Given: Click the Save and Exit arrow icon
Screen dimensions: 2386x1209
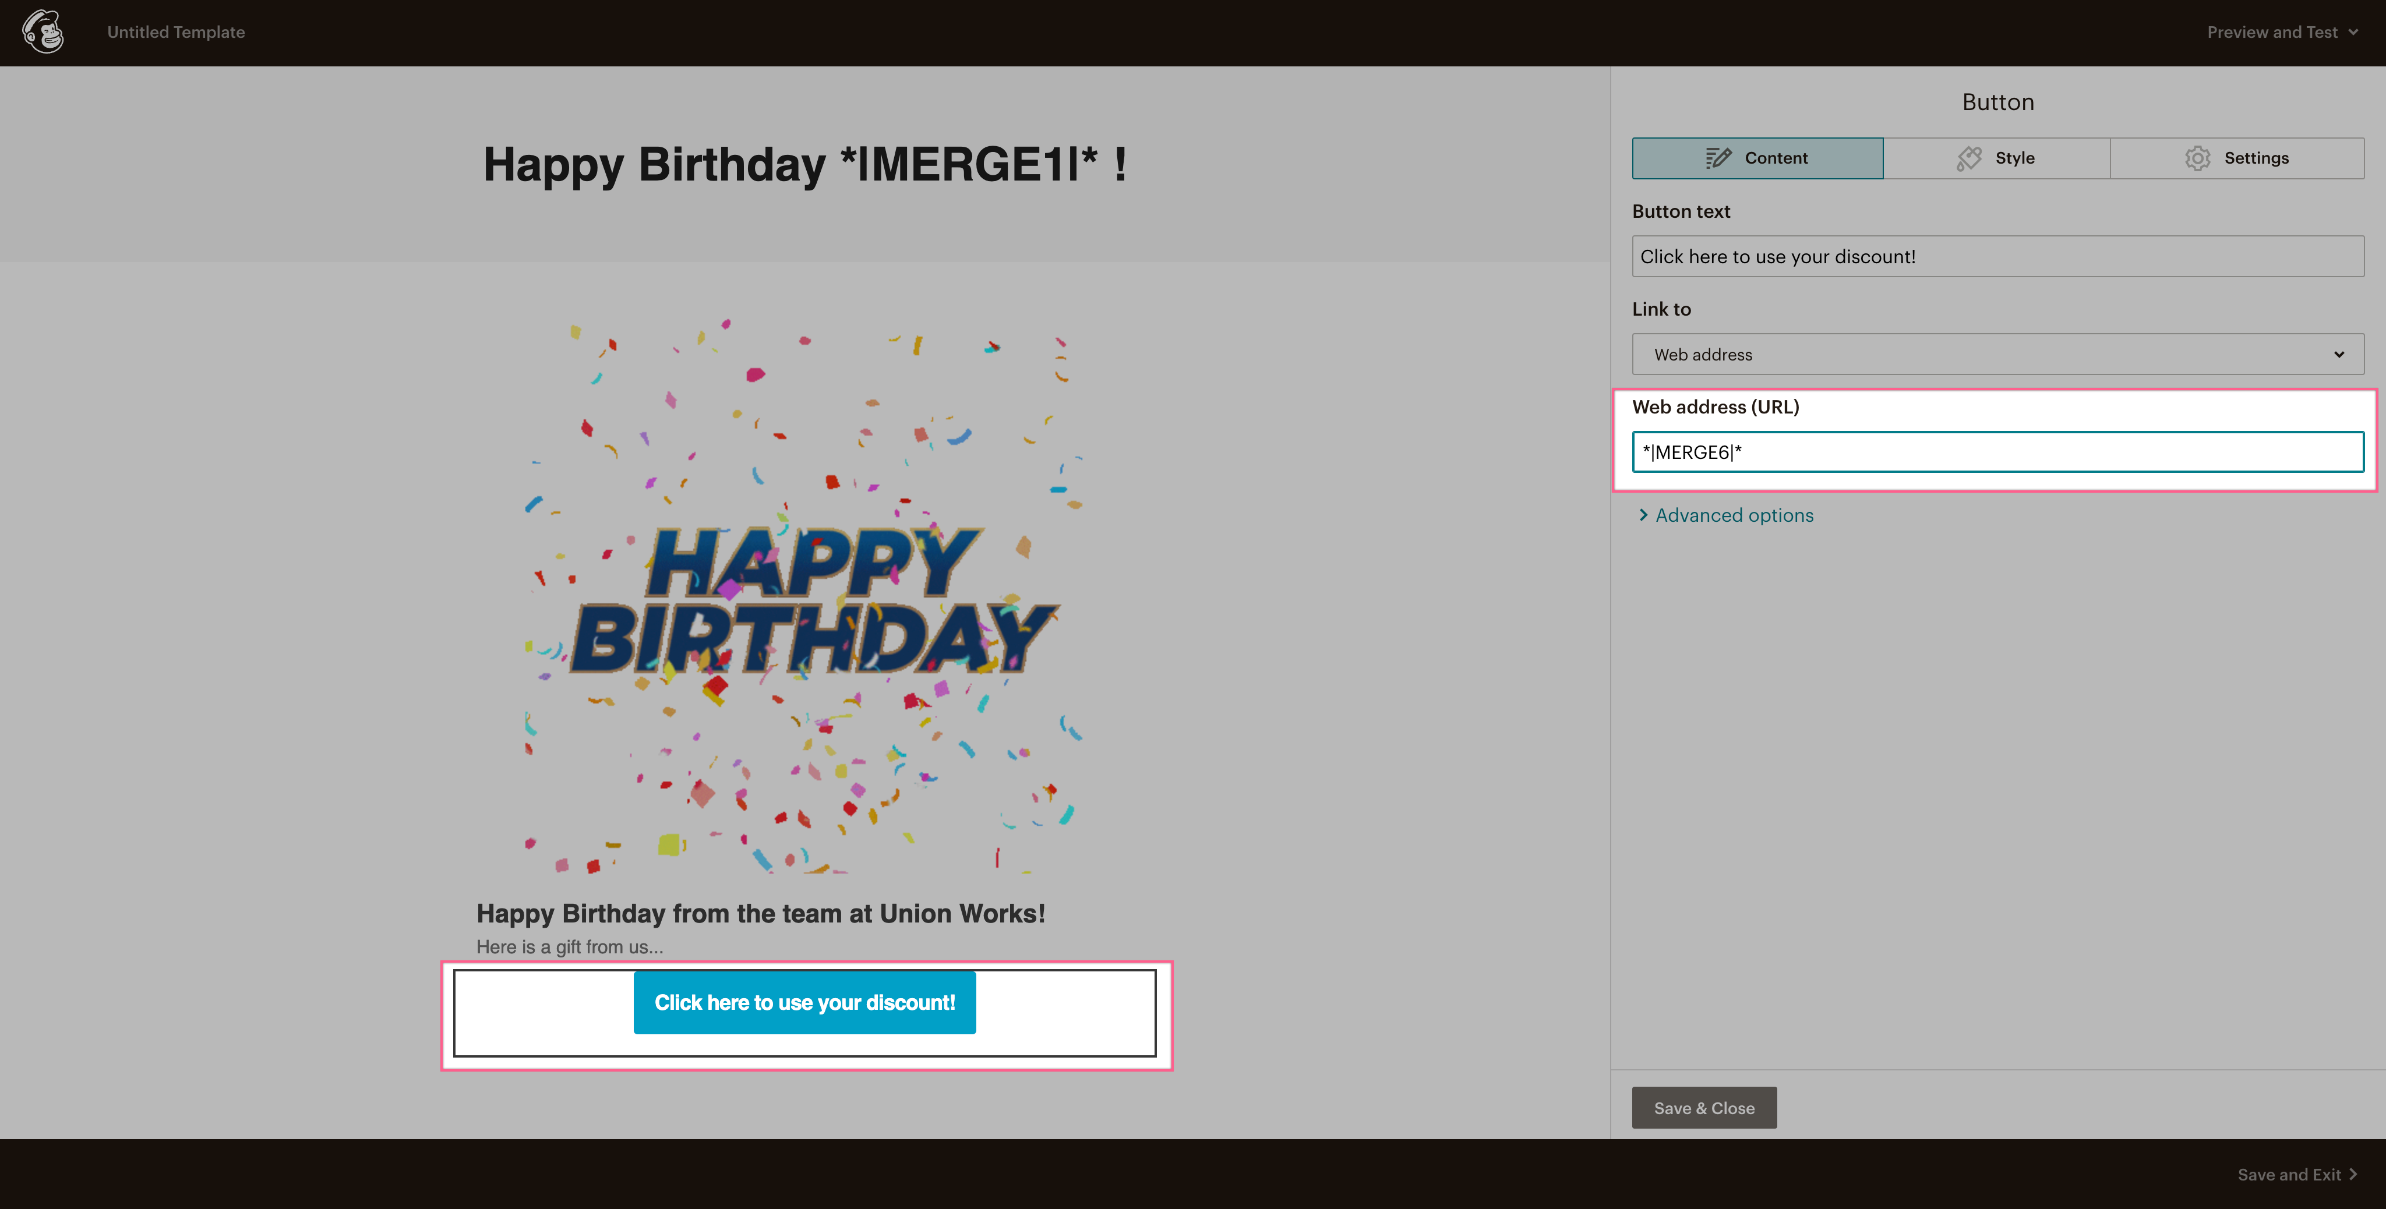Looking at the screenshot, I should coord(2353,1174).
